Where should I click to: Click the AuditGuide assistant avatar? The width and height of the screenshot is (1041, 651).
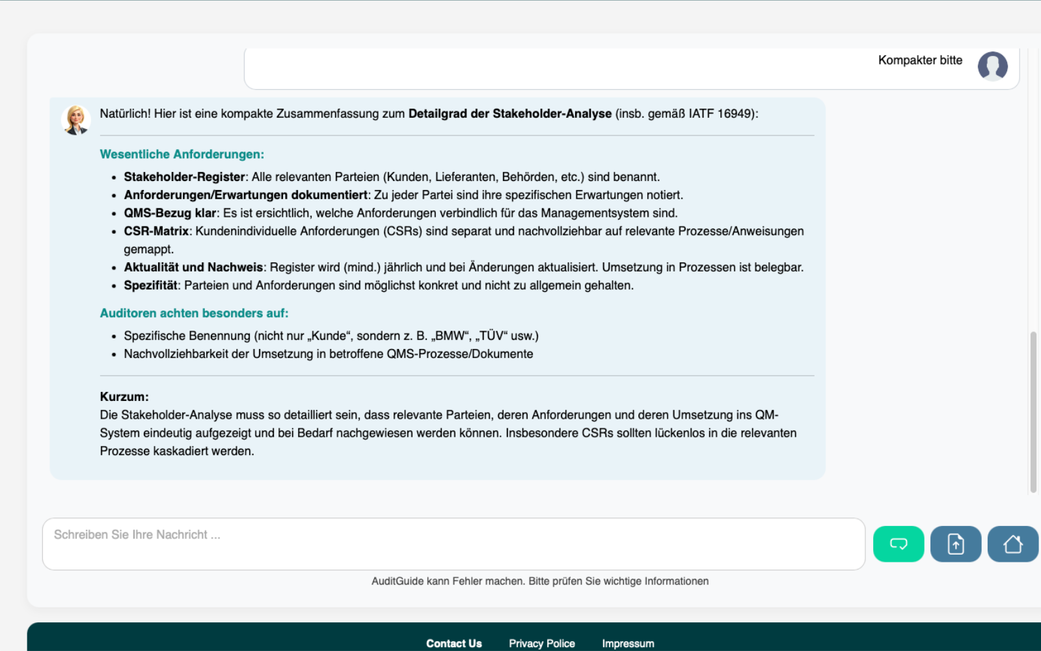click(76, 120)
